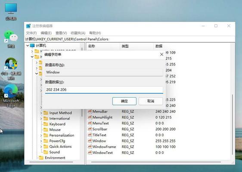Screen dimensions: 242x172
Task: Click the Sound folder icon
Action: click(x=46, y=152)
